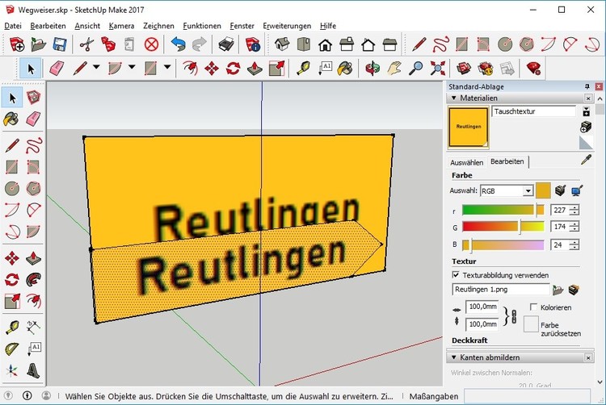The image size is (606, 405).
Task: Match color of object in model icon
Action: 560,190
